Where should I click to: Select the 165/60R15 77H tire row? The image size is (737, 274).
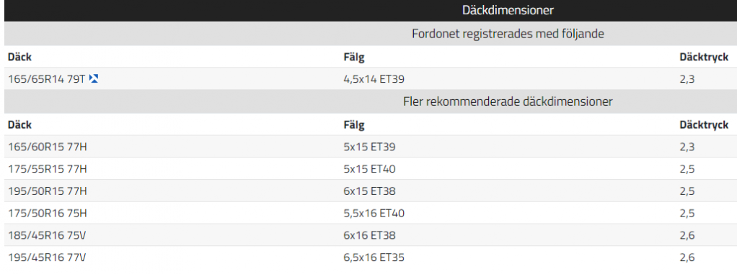tap(371, 147)
